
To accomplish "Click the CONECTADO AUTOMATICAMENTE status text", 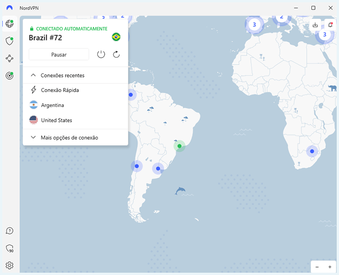I will coord(72,29).
